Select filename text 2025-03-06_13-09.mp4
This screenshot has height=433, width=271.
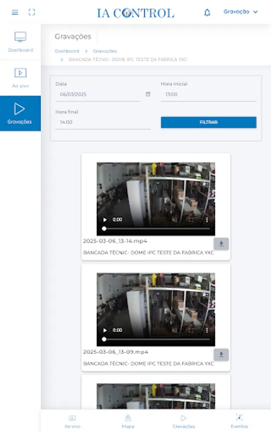point(116,352)
